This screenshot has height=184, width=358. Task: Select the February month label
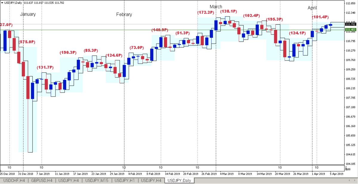[124, 15]
